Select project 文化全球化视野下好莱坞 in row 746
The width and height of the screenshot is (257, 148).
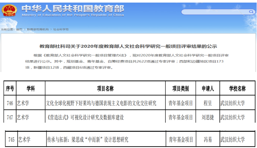point(101,103)
